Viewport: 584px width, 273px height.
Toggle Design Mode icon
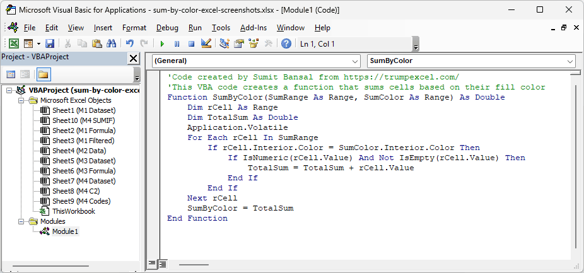click(x=206, y=44)
